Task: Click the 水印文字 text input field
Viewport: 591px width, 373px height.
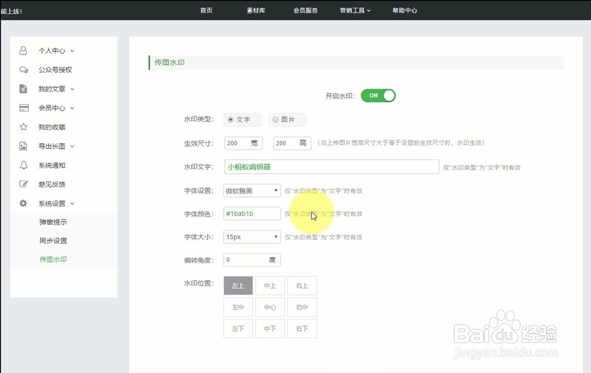Action: point(331,167)
